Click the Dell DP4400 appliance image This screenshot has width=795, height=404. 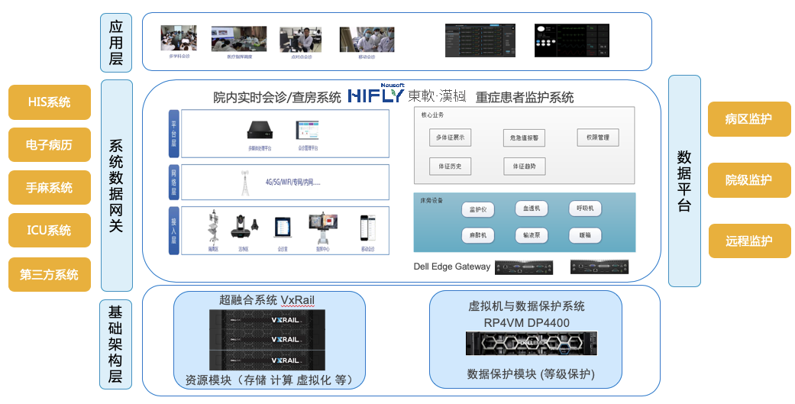pos(532,343)
